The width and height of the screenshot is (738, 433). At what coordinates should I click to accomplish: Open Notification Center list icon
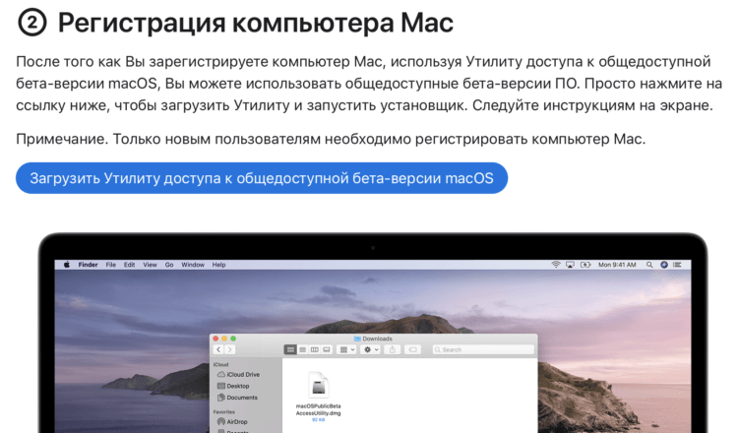pyautogui.click(x=677, y=265)
